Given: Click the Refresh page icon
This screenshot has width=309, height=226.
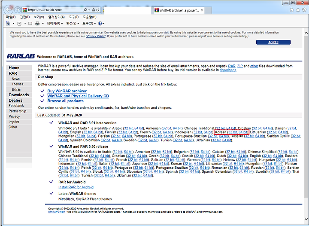Looking at the screenshot, I should pos(98,10).
